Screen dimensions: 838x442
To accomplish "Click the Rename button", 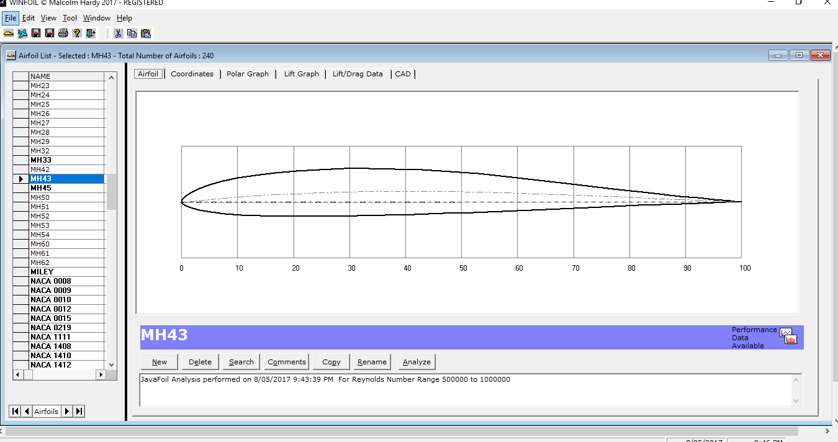I will 372,362.
